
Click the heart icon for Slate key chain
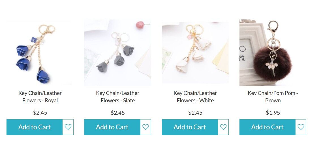point(146,127)
